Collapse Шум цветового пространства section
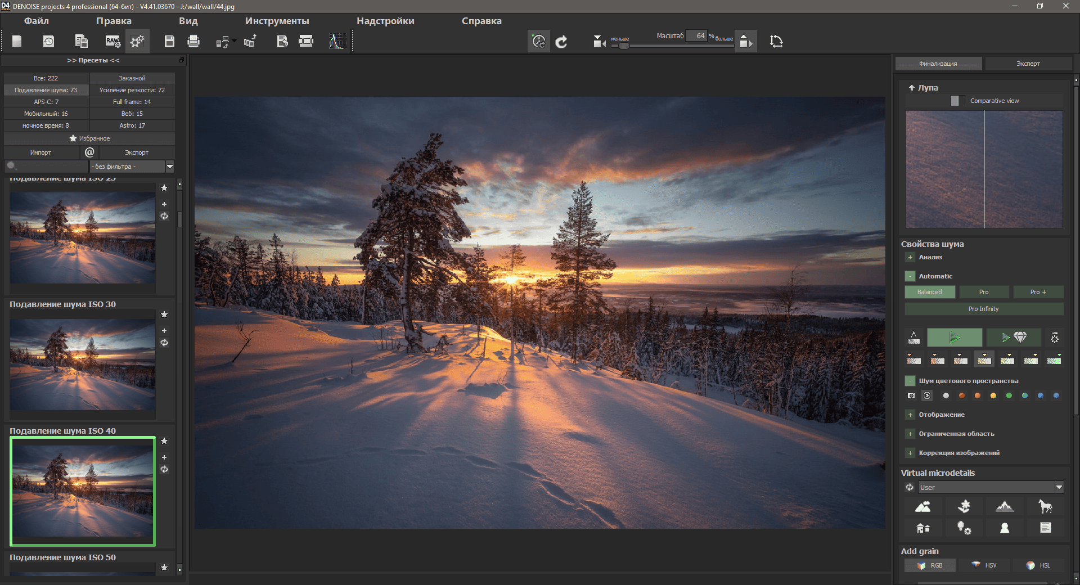The width and height of the screenshot is (1080, 585). [x=910, y=381]
